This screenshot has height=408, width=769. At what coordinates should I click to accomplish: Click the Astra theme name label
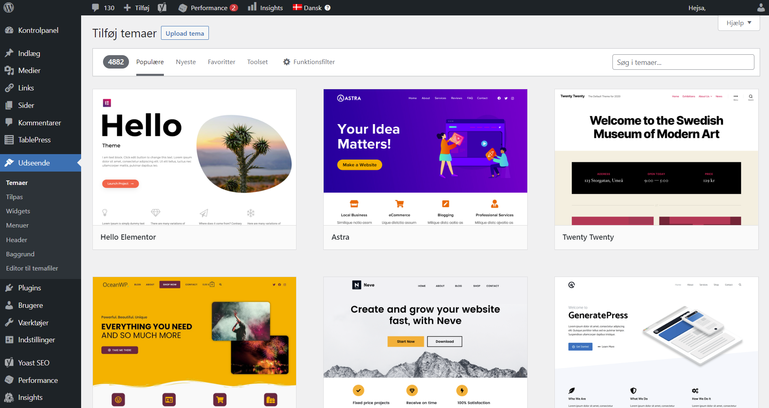340,237
